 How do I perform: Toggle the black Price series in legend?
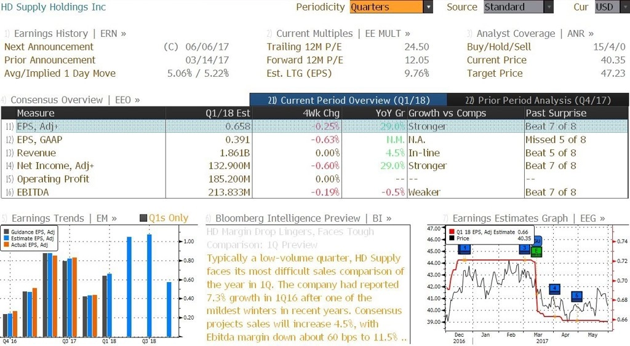452,238
